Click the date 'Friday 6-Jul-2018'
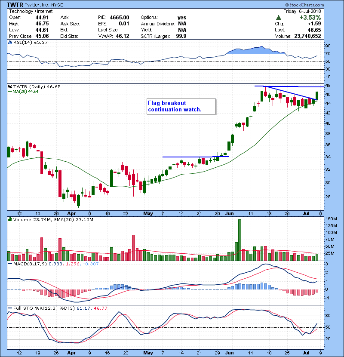Viewport: 344px width, 357px height. (x=302, y=11)
